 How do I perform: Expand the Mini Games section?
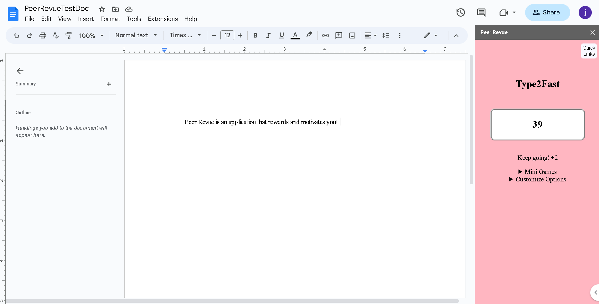point(537,172)
